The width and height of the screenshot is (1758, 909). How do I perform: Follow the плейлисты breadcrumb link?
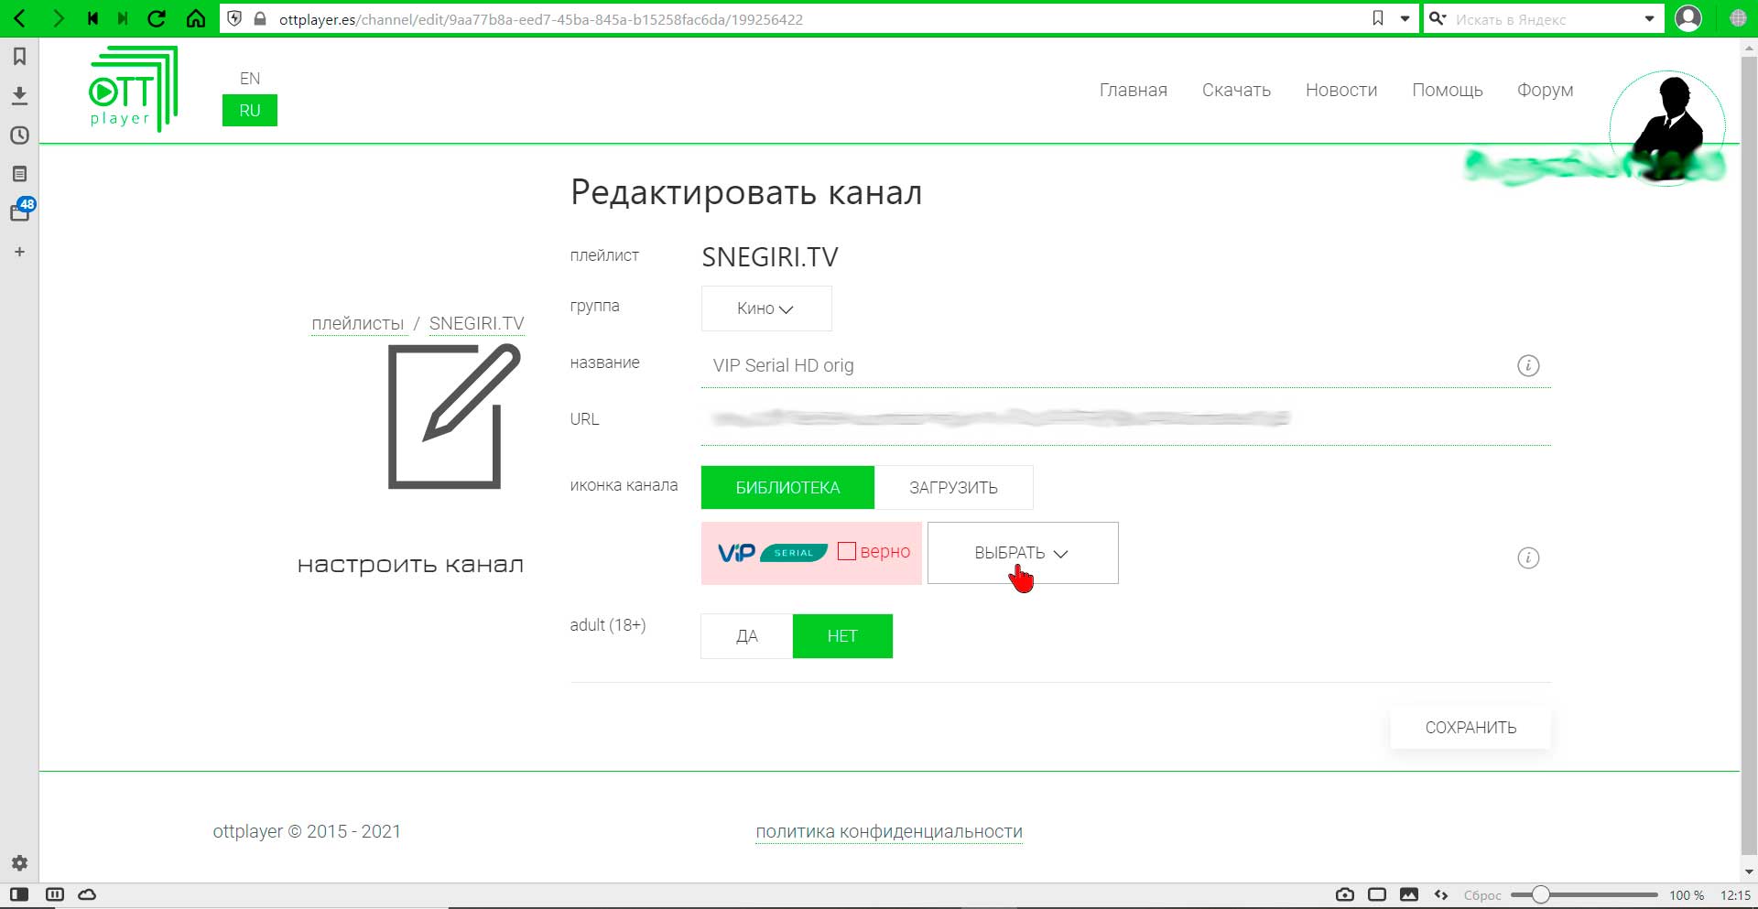(357, 323)
